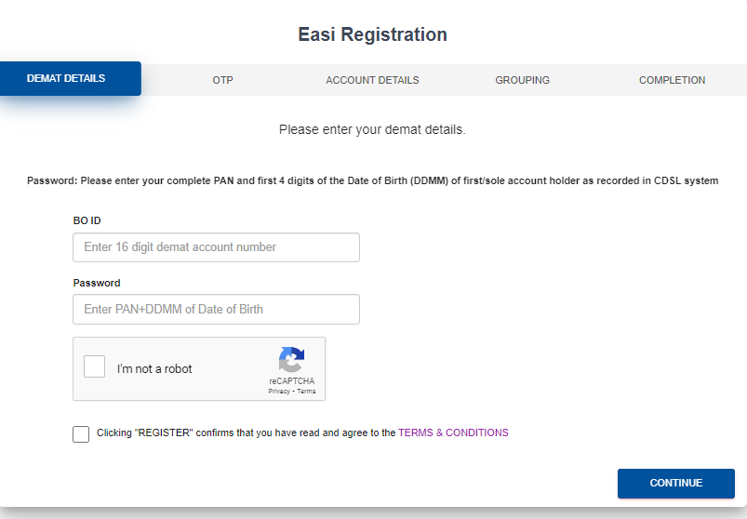Image resolution: width=747 pixels, height=519 pixels.
Task: Go to the ACCOUNT DETAILS tab
Action: point(372,80)
